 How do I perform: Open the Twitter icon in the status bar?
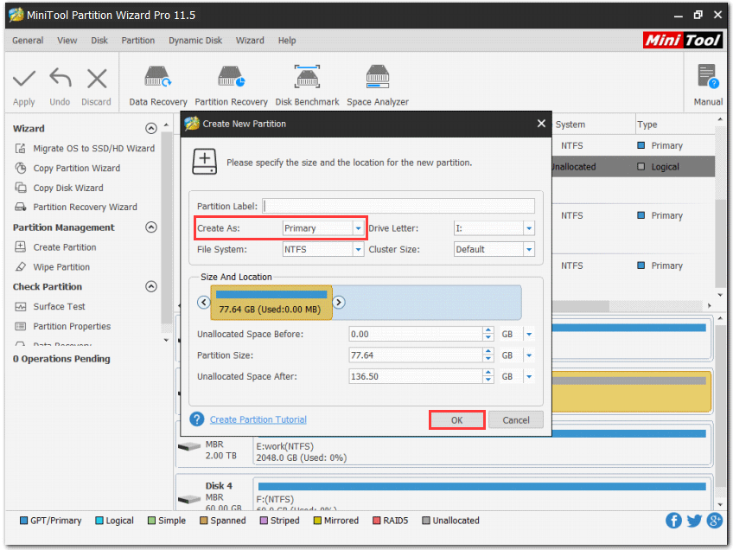[x=693, y=520]
